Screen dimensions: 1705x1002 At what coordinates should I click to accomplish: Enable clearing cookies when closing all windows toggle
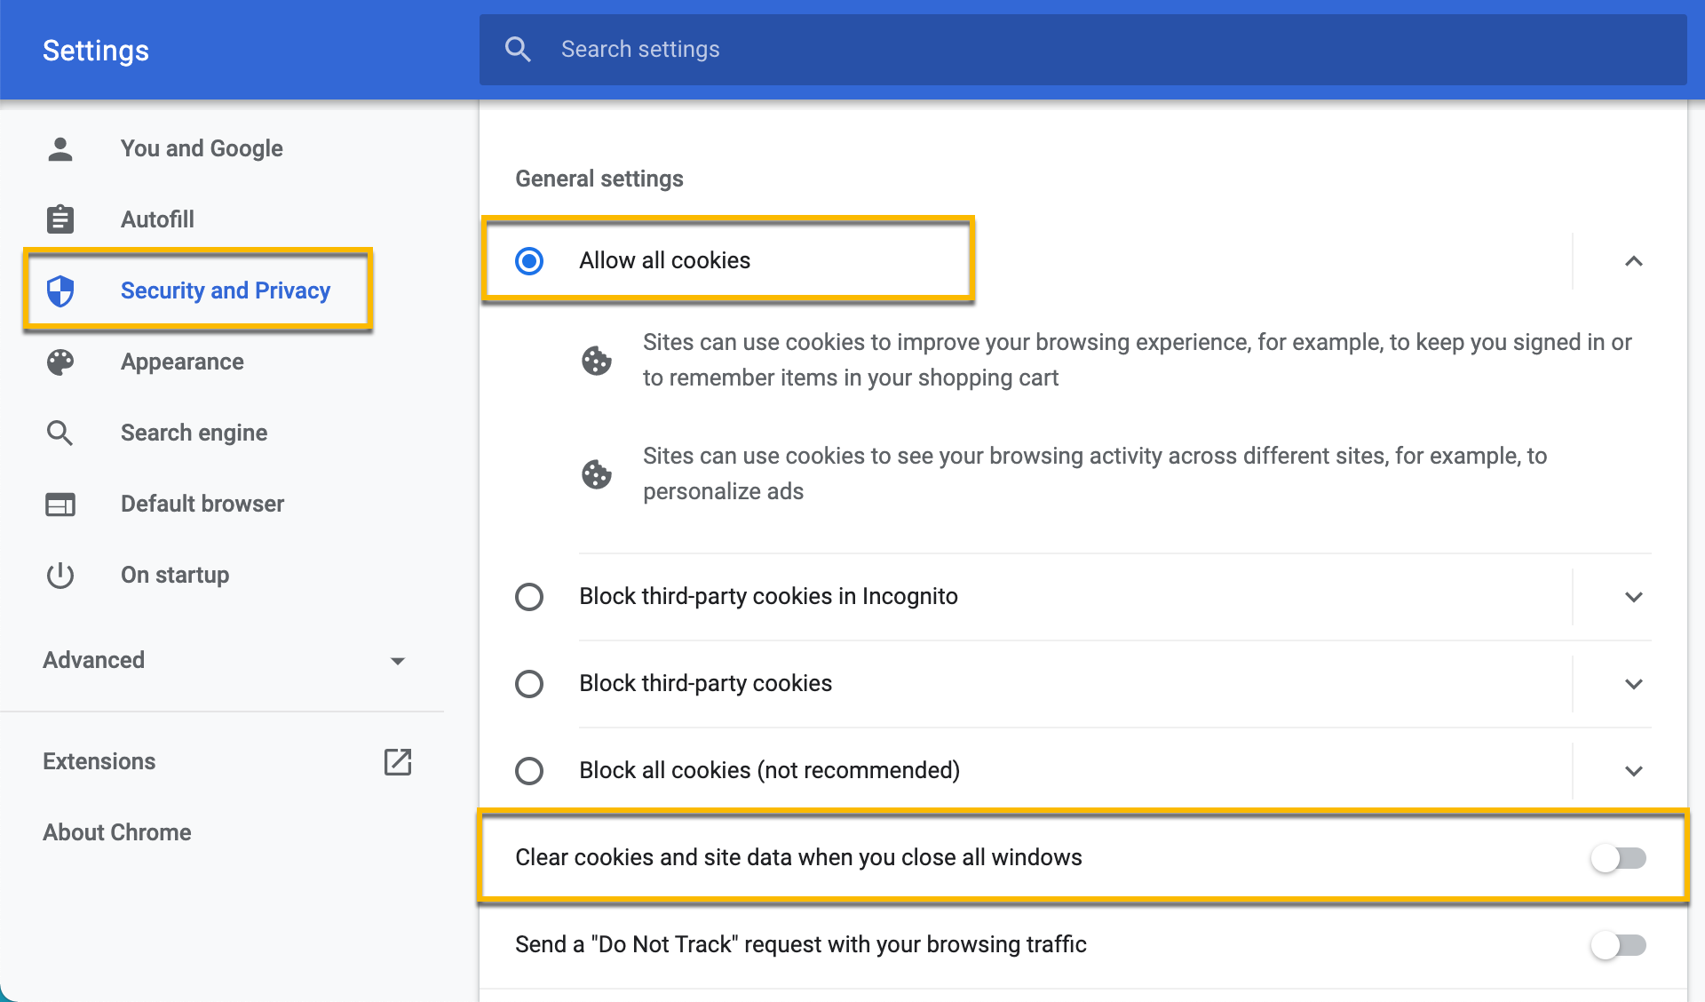tap(1618, 857)
